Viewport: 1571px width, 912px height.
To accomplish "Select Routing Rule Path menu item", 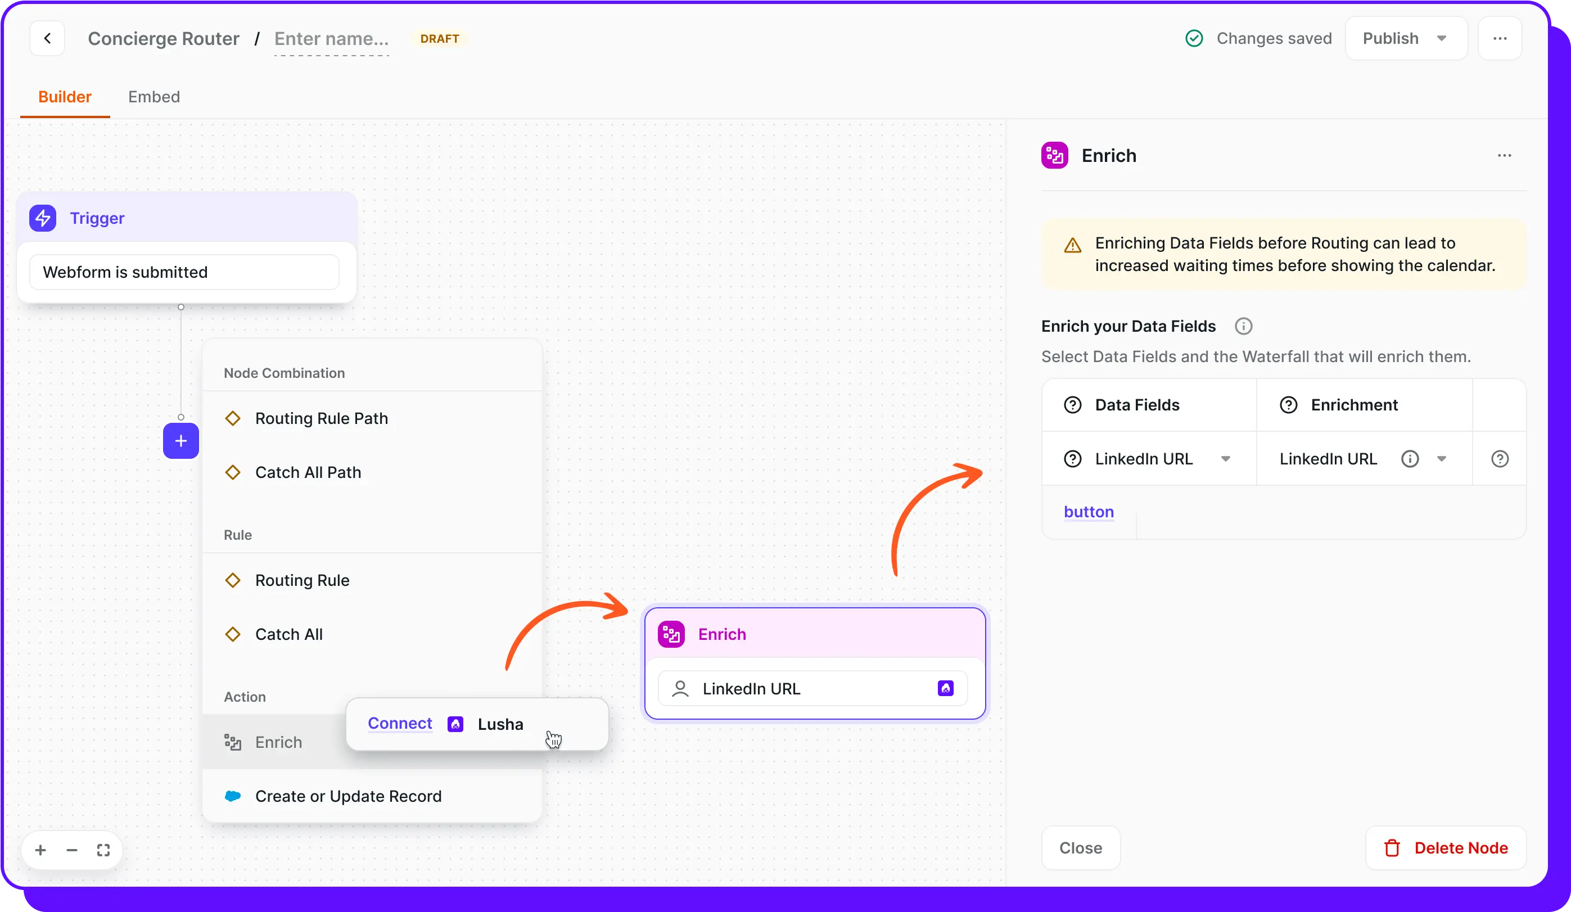I will 372,418.
